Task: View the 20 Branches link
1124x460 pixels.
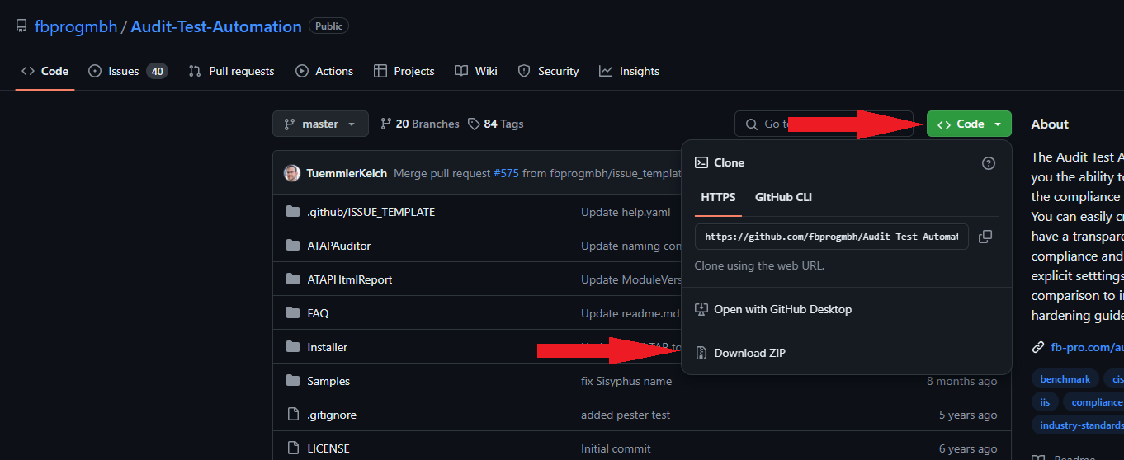Action: pos(419,124)
